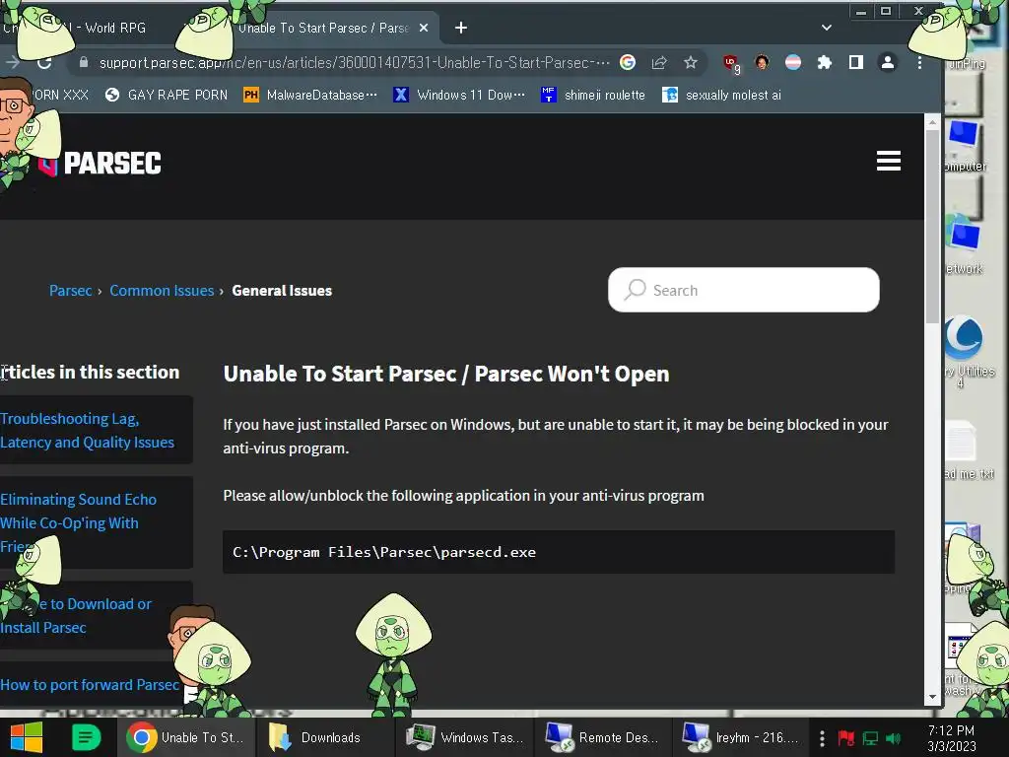Screen dimensions: 1009x757
Task: Open the Parsec hamburger navigation menu
Action: tap(888, 161)
